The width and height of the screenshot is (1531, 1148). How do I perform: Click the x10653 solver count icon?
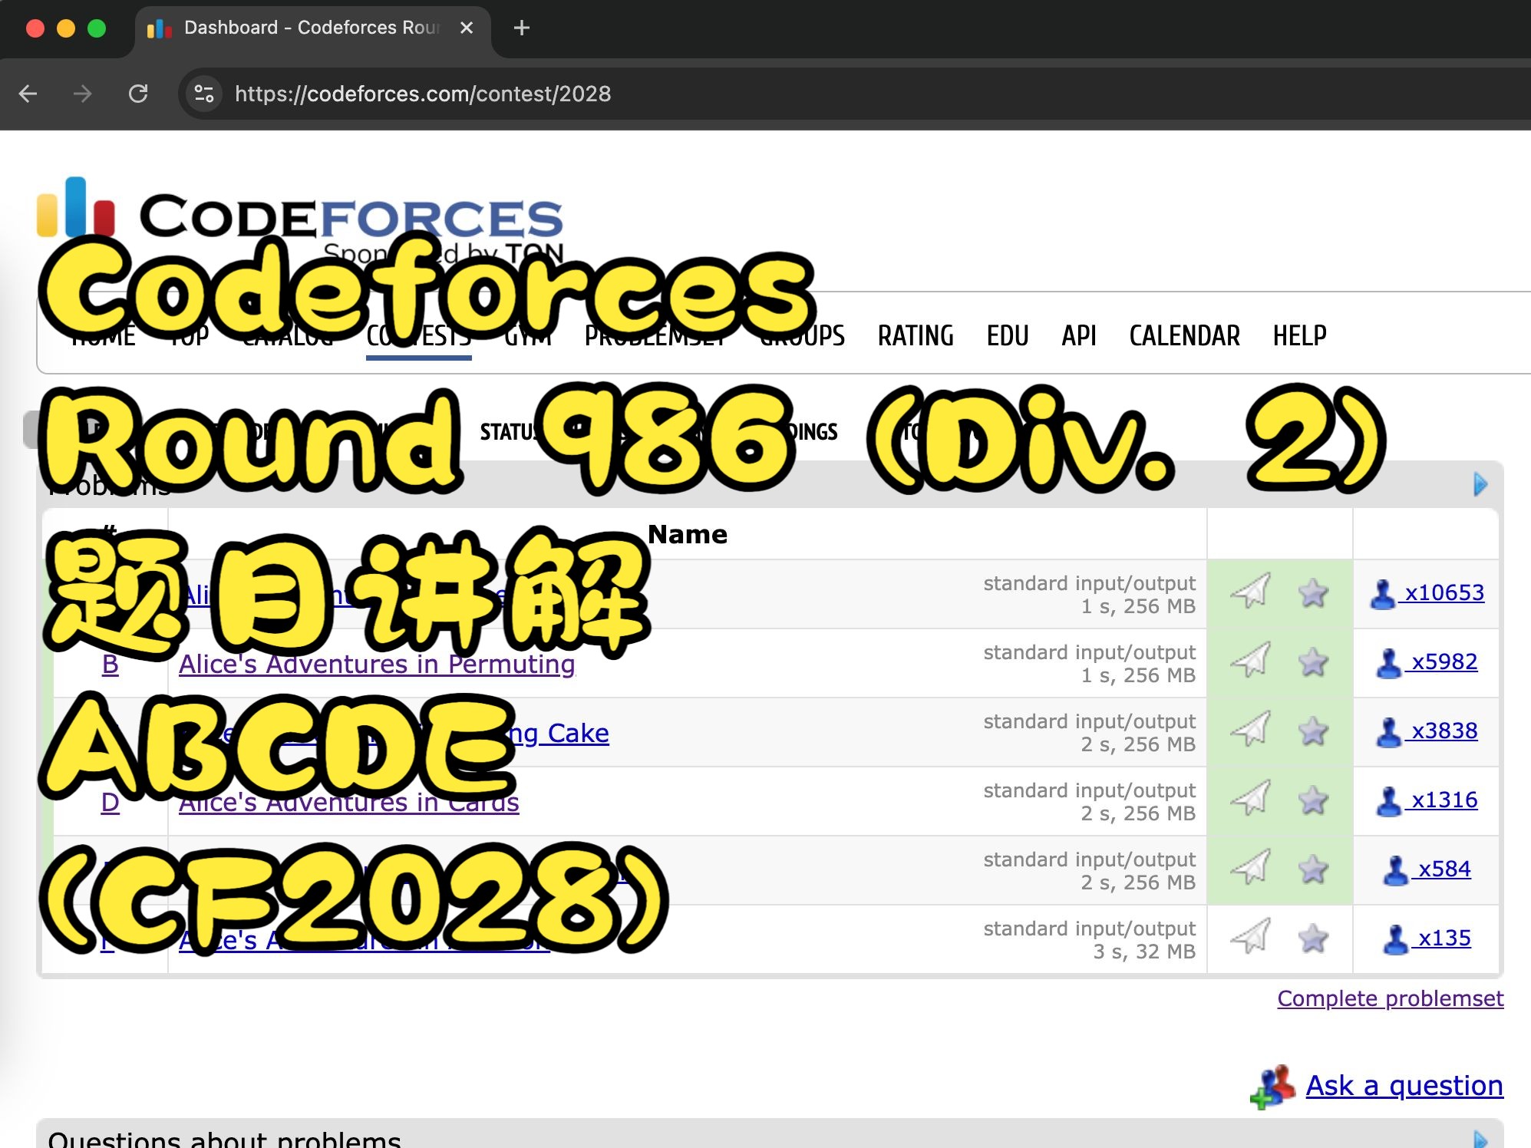click(1441, 592)
